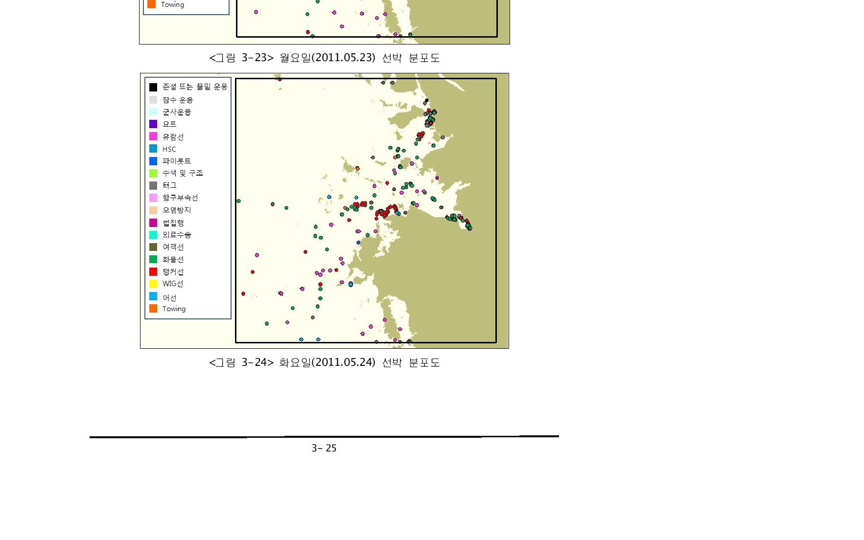Select the '여객선' legend label

[x=173, y=247]
